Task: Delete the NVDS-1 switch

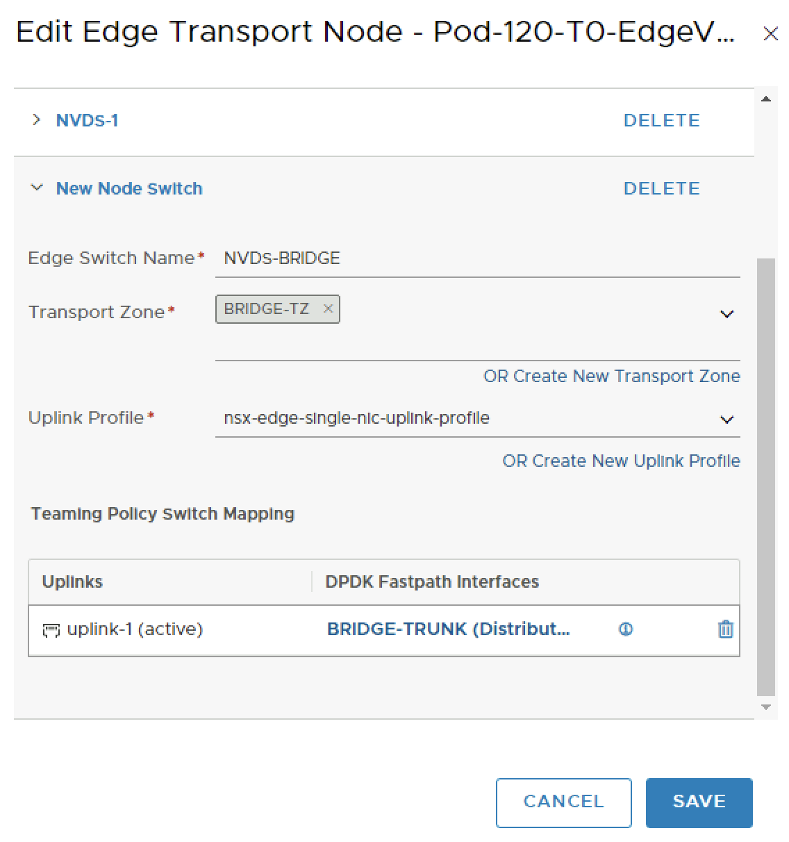Action: point(661,121)
